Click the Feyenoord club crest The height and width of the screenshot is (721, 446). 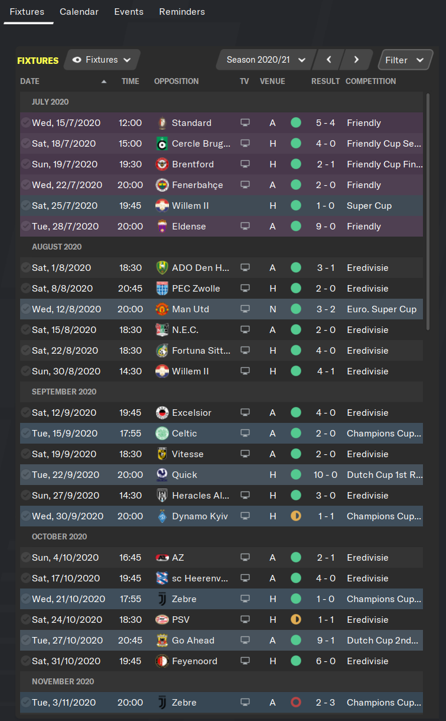[162, 661]
